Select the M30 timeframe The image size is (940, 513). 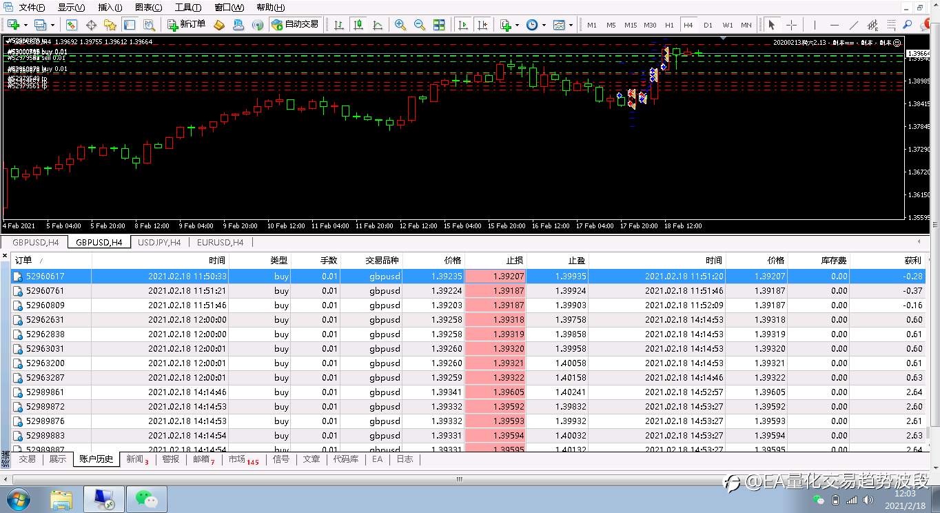pos(650,25)
